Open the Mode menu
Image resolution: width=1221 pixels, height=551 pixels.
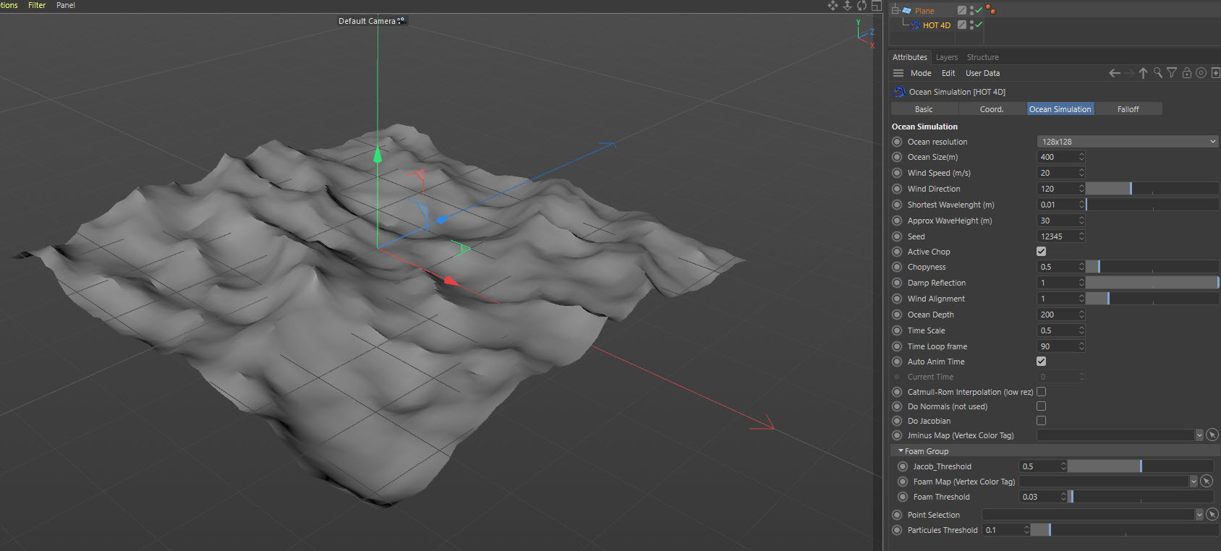[921, 73]
